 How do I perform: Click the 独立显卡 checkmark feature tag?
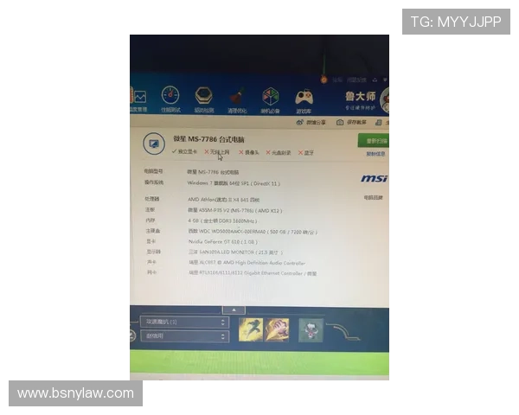[184, 151]
